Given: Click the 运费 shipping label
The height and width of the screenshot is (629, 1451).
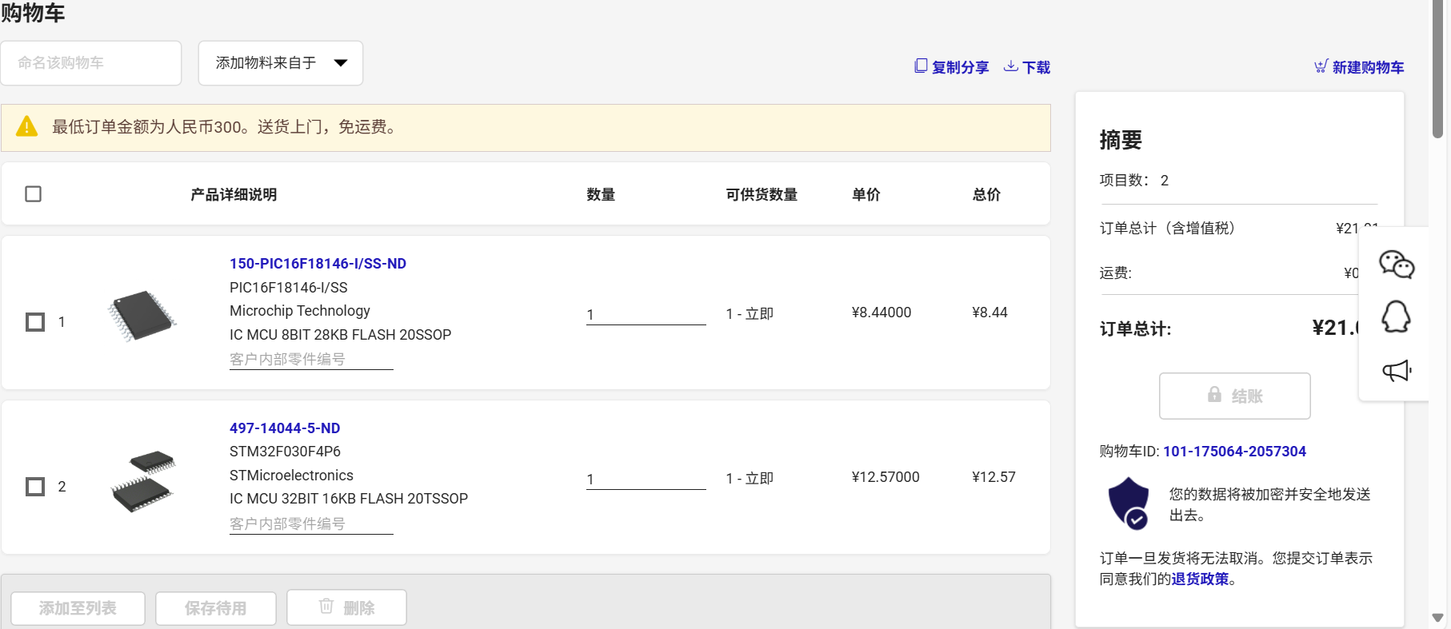Looking at the screenshot, I should click(1115, 273).
